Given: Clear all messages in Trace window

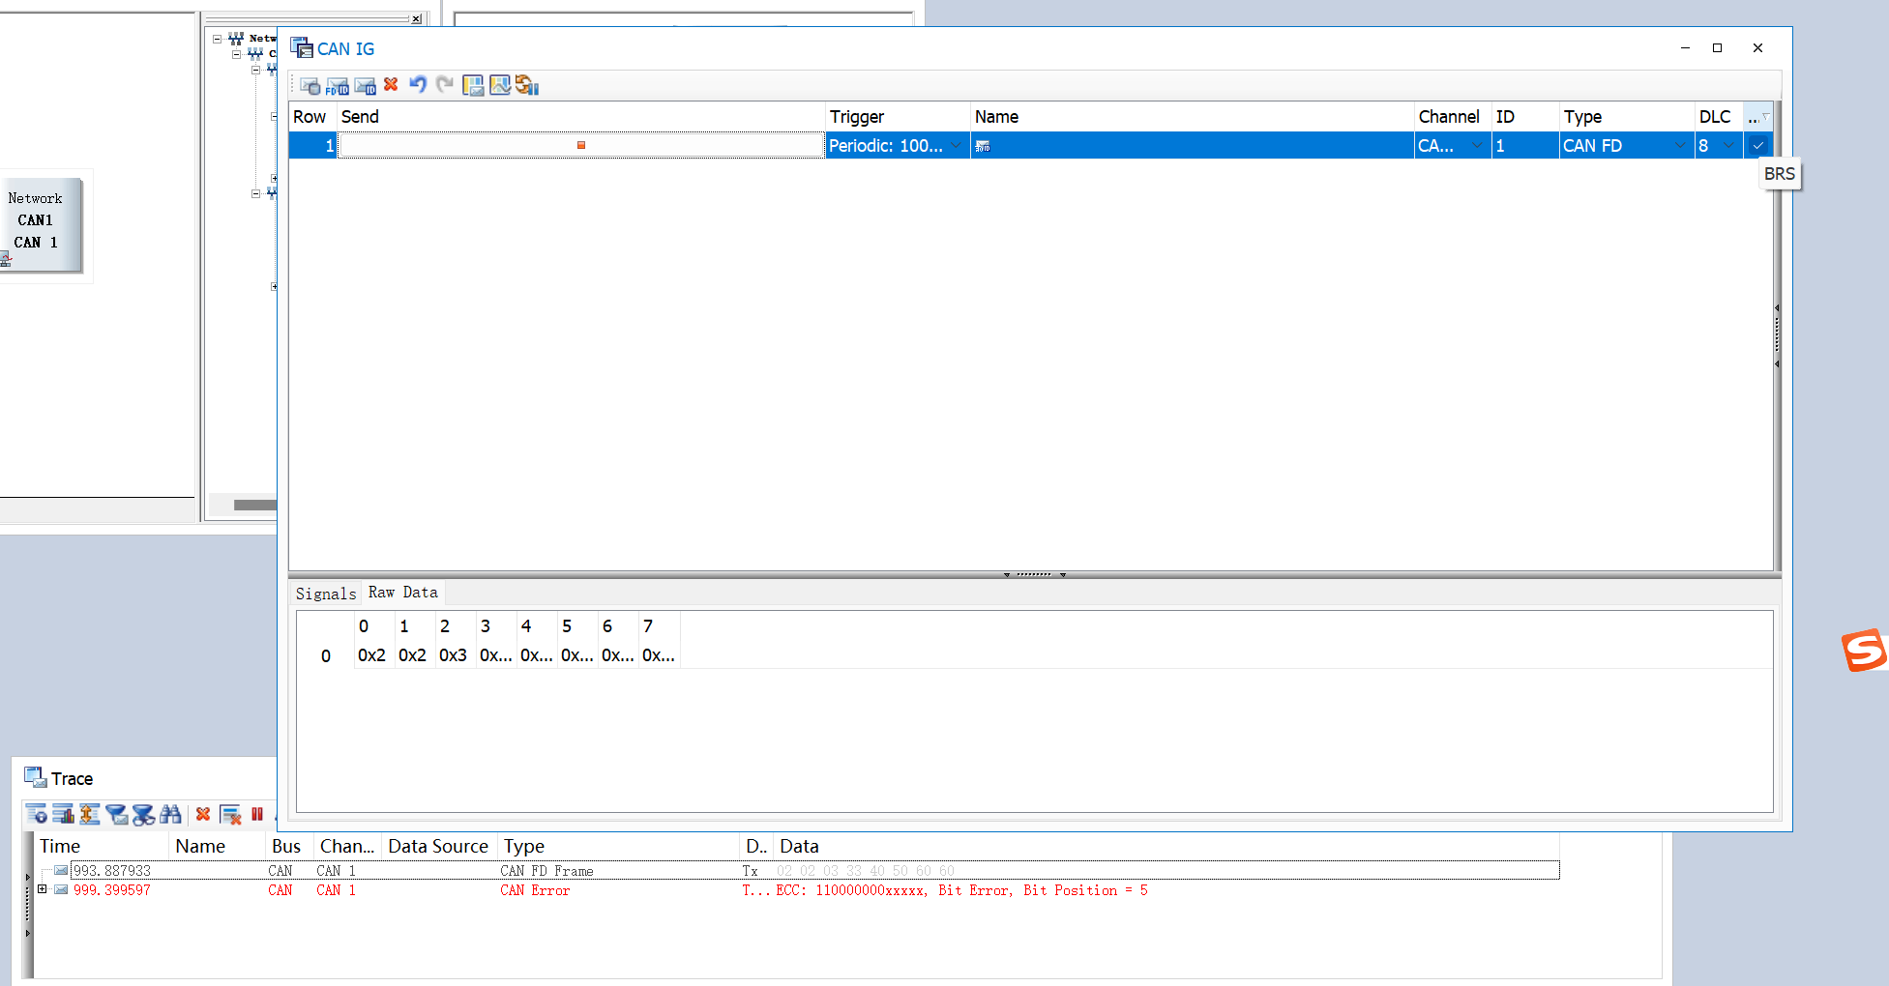Looking at the screenshot, I should pos(203,814).
